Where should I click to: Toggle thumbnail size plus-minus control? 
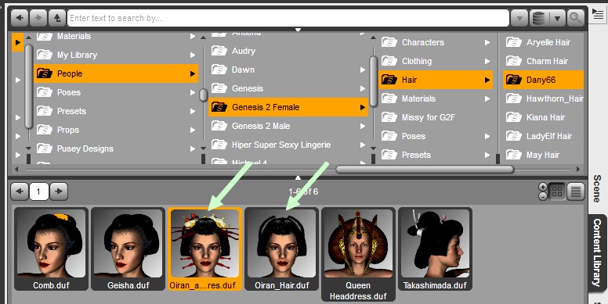(x=543, y=191)
